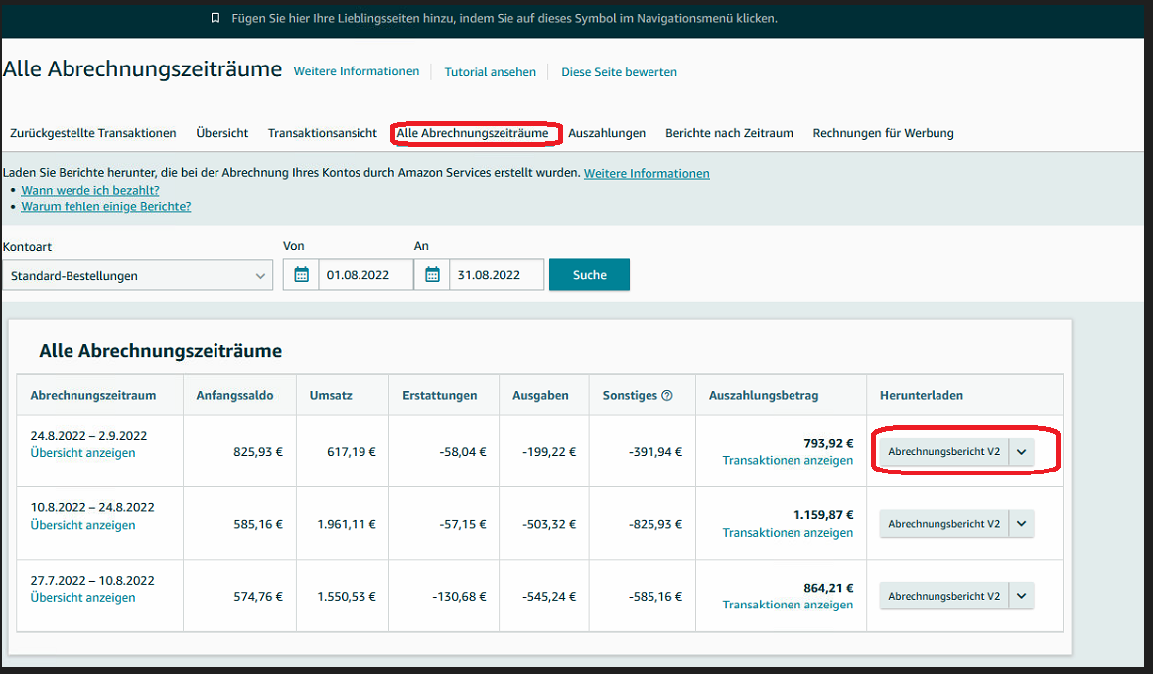Go to Zurückgestellte Transaktionen tab

pos(92,133)
